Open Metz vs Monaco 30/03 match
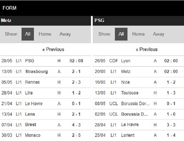Viewport: 184px width, 141px height. 45,136
